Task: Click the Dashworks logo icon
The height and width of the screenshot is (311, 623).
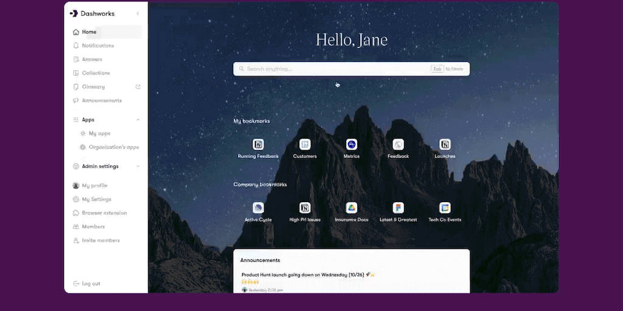Action: pos(74,13)
